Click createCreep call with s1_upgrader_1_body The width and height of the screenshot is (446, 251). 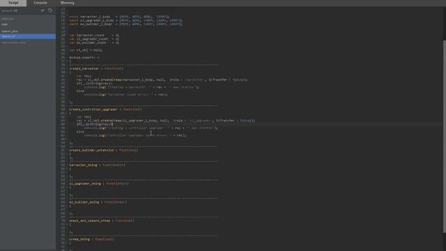[x=166, y=121]
